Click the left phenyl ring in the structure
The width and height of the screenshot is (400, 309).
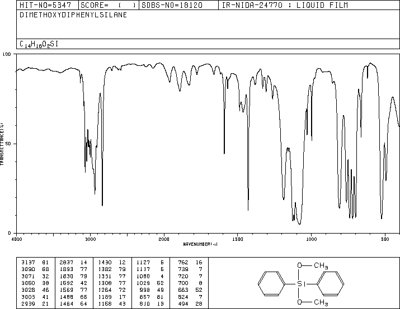coord(271,284)
